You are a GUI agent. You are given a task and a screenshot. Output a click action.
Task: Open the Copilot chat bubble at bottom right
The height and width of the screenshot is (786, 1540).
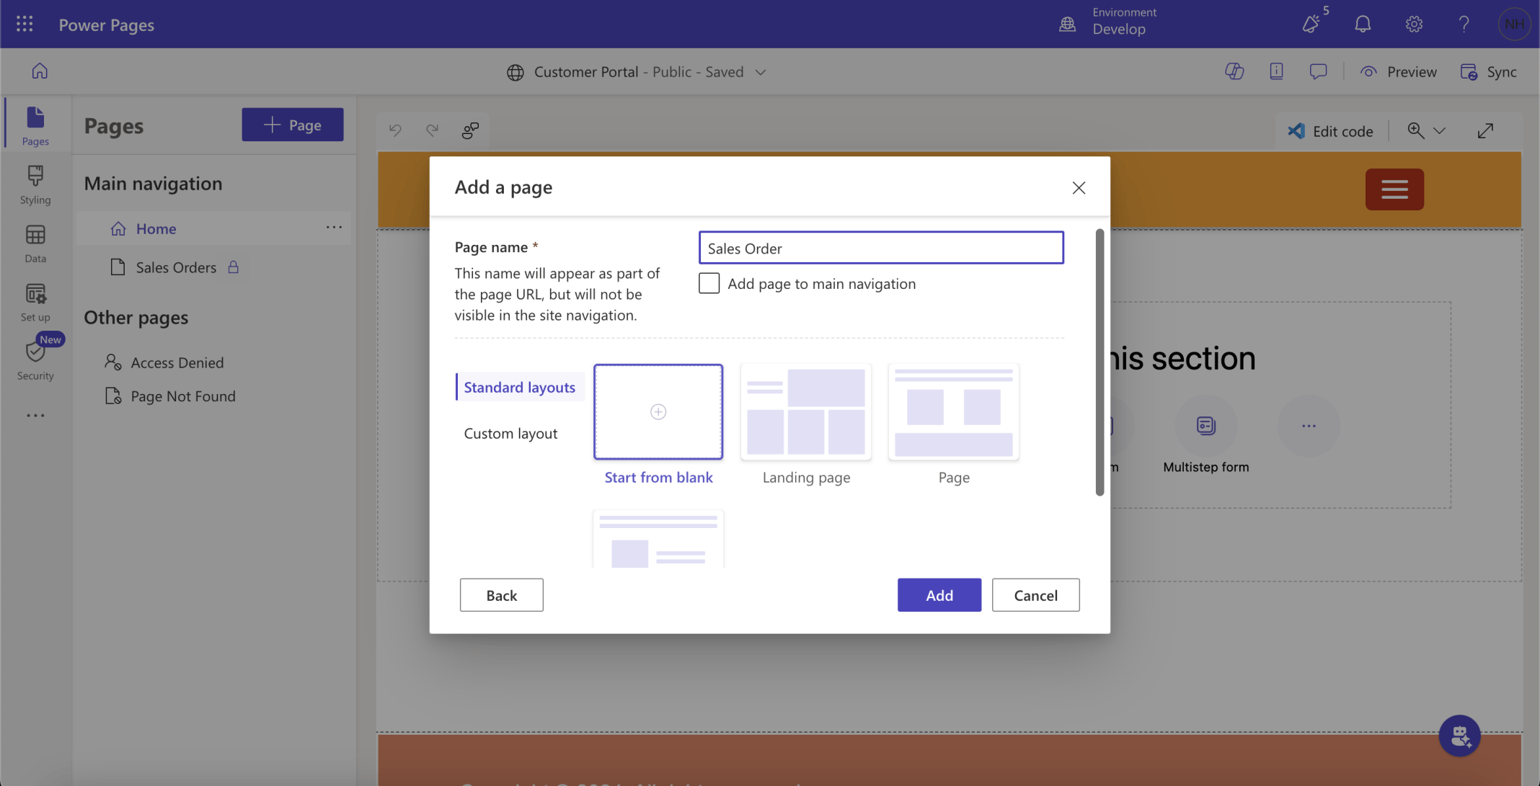1459,735
